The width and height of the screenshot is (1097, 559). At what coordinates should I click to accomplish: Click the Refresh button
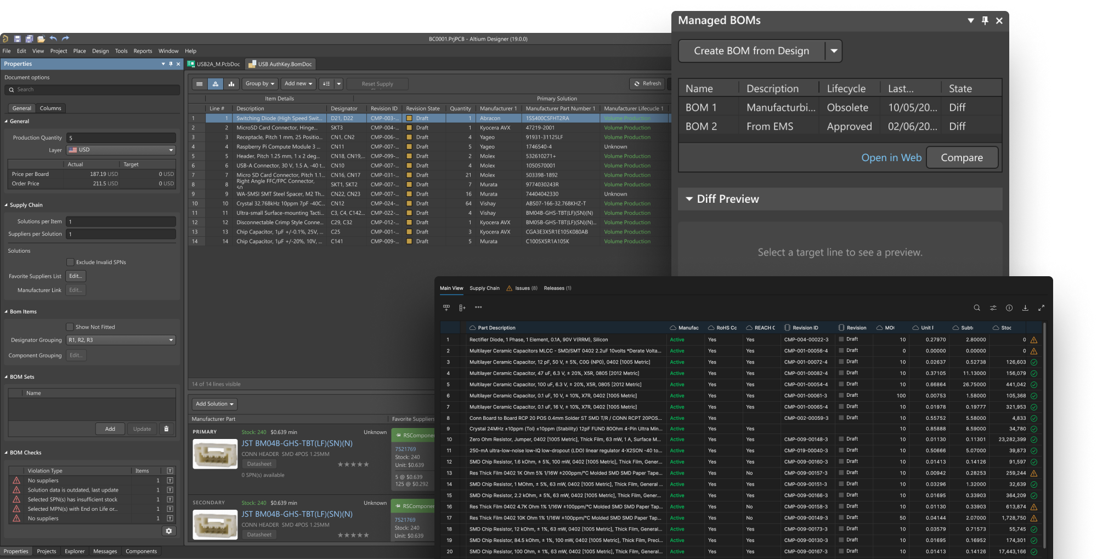(647, 84)
